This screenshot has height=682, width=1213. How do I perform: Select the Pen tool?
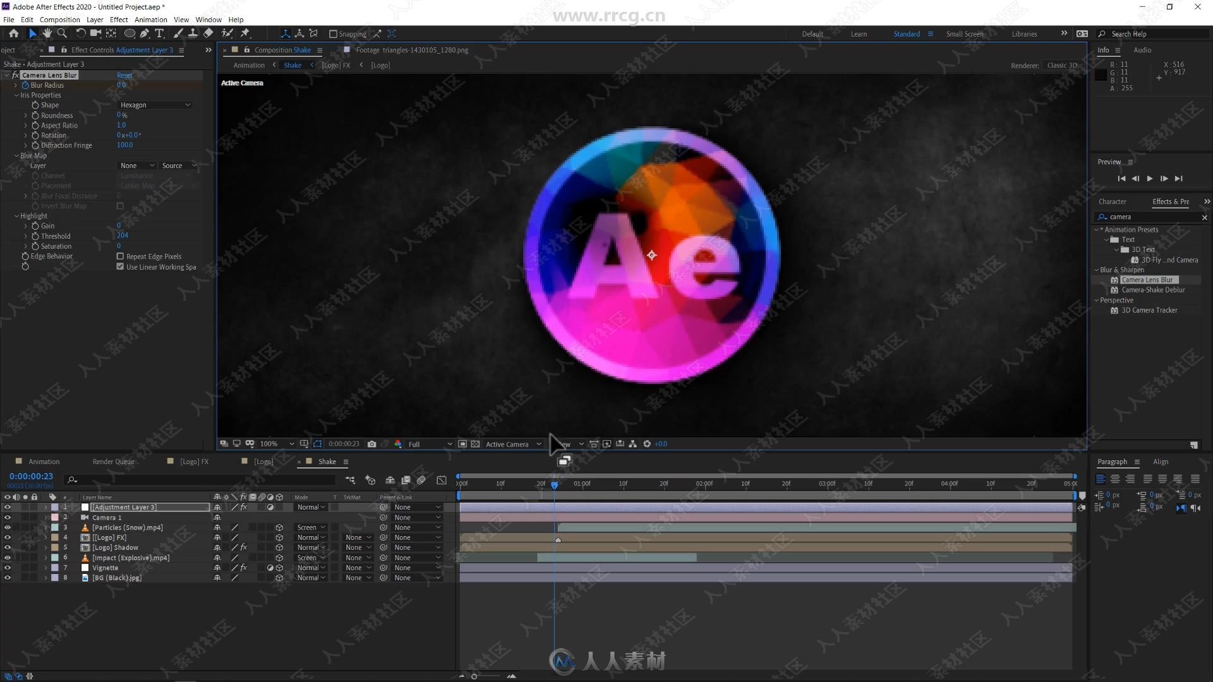145,33
